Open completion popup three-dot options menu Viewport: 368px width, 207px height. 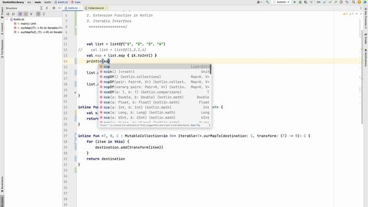point(209,125)
